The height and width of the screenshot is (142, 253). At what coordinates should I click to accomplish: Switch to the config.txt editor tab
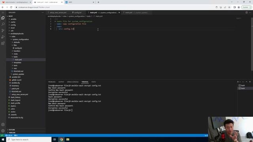pos(77,13)
